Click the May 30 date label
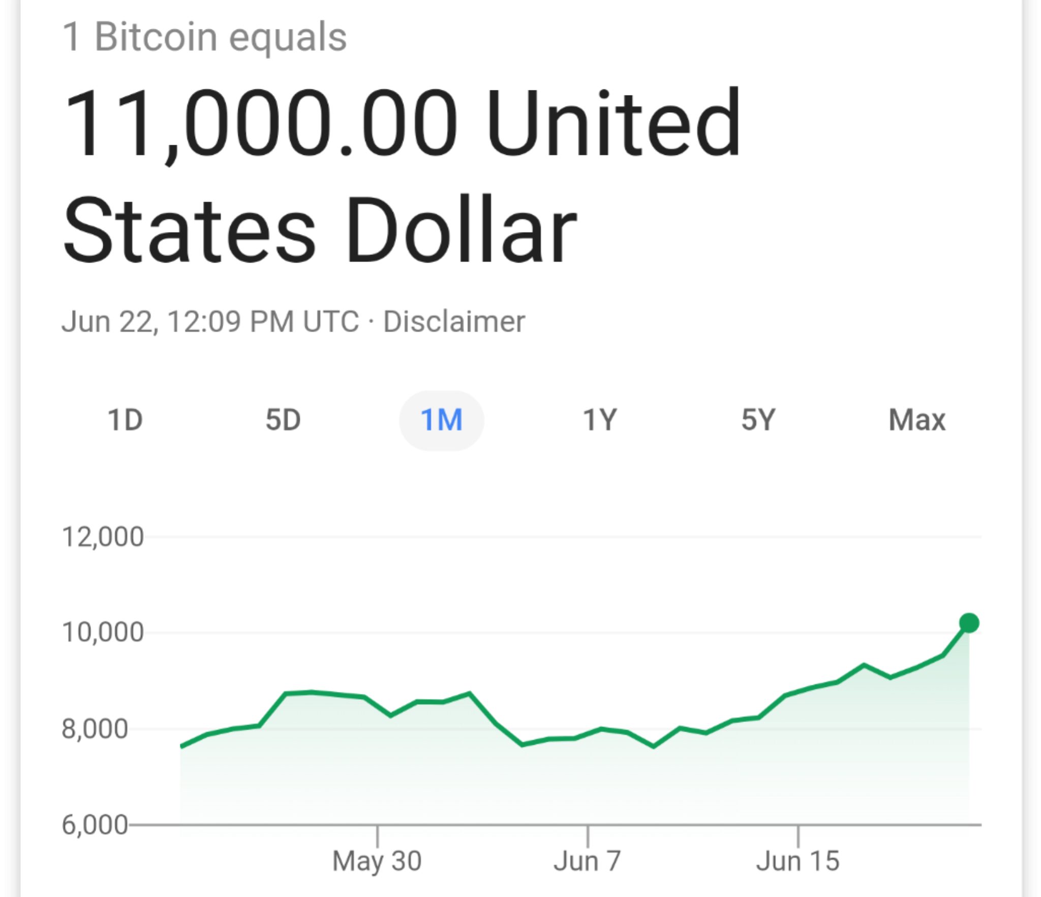The width and height of the screenshot is (1041, 897). click(377, 861)
